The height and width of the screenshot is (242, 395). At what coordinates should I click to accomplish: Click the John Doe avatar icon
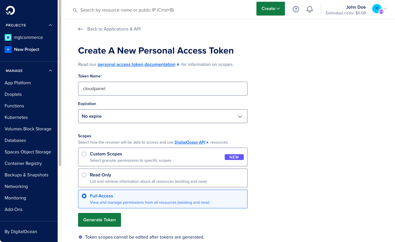pos(377,9)
